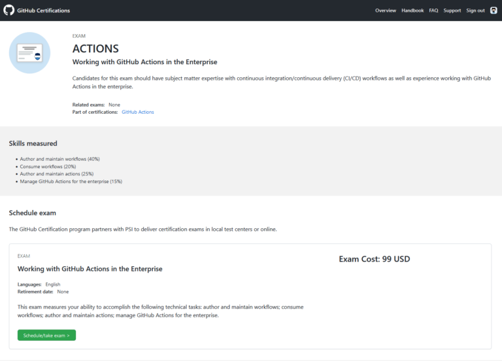This screenshot has width=502, height=361.
Task: Sign out of GitHub Certifications
Action: [475, 10]
